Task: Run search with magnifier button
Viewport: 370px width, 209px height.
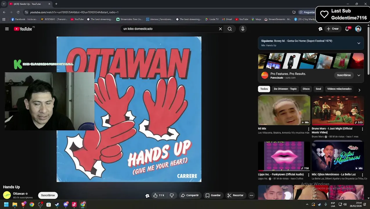Action: (230, 29)
